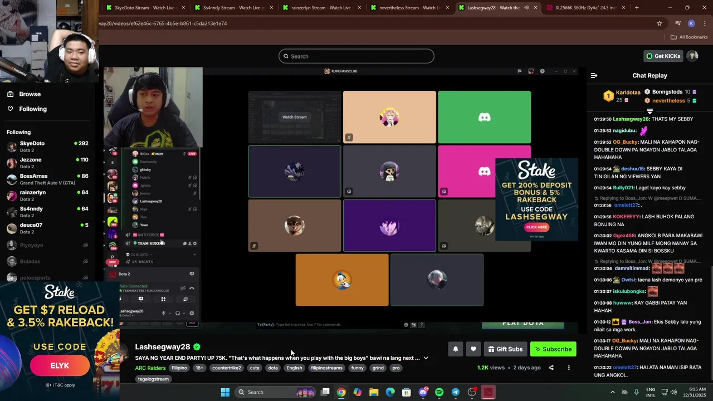Open Microsoft Edge from the taskbar

pos(390,392)
